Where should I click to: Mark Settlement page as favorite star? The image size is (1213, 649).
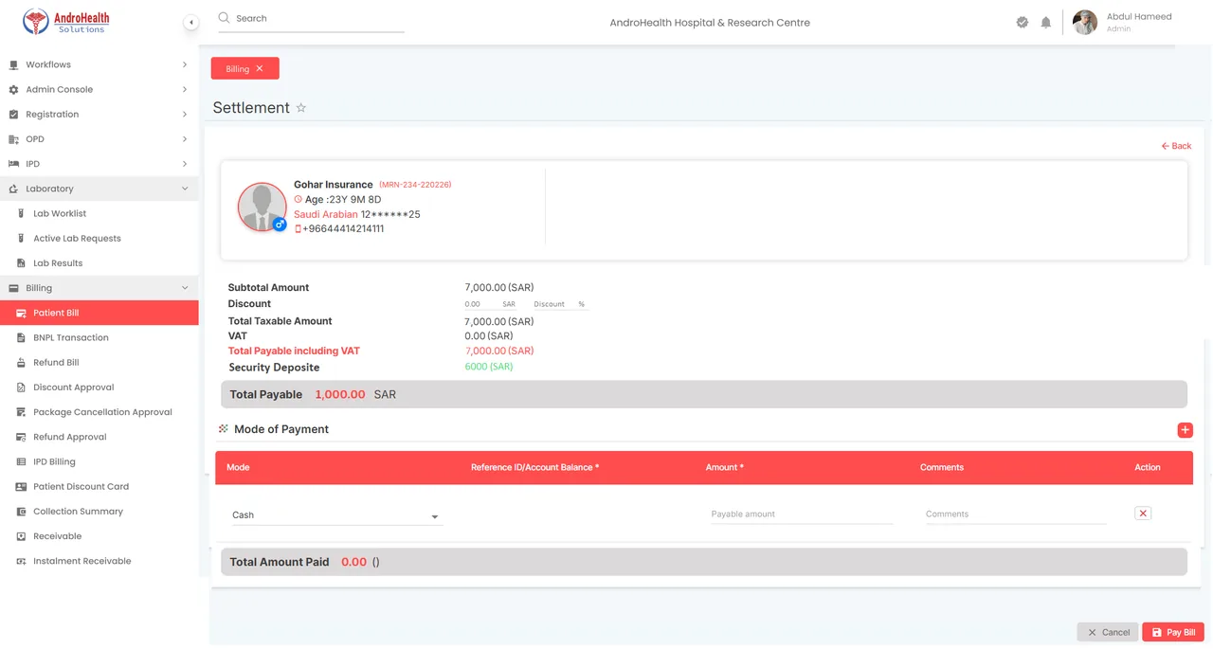tap(301, 108)
